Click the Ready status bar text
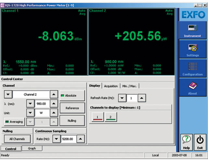 point(5,155)
